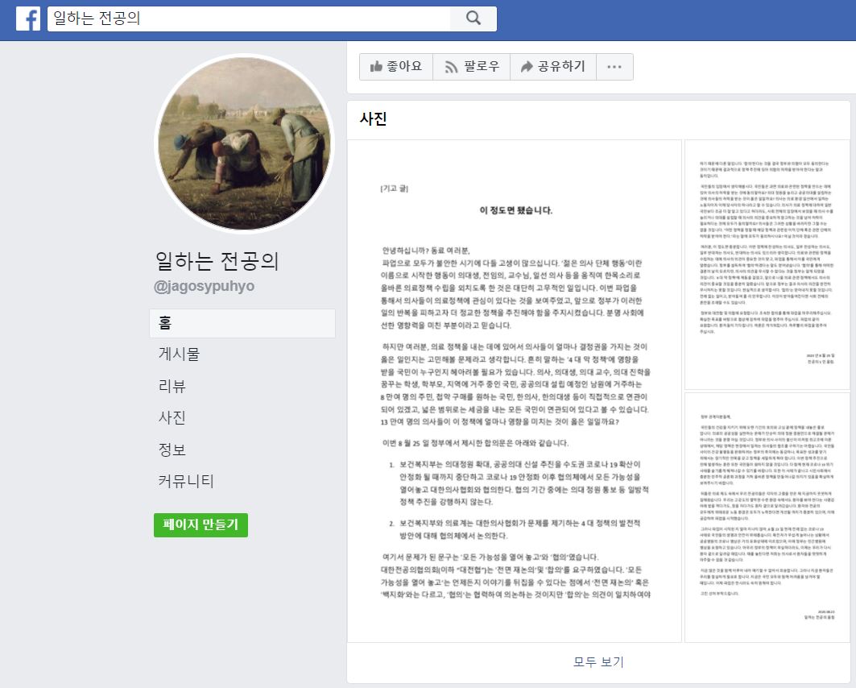Click the magnifying glass search button

point(473,19)
